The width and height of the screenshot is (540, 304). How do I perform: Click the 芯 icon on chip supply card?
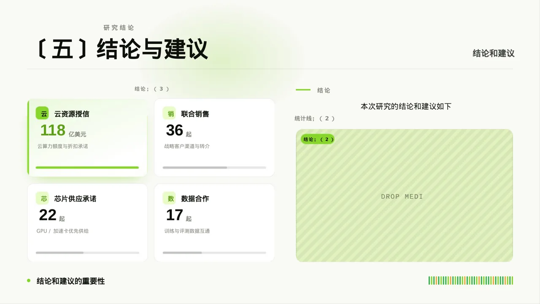[x=42, y=198]
